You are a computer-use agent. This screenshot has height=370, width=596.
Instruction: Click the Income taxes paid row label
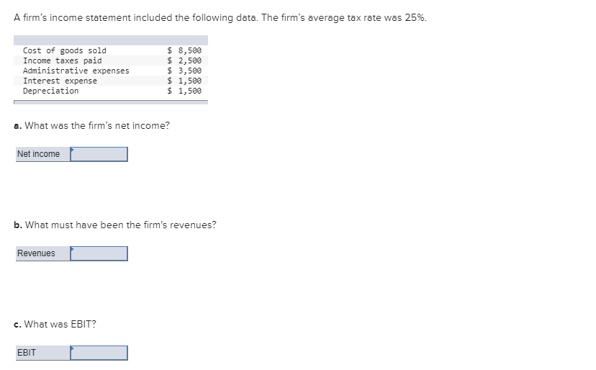point(63,60)
